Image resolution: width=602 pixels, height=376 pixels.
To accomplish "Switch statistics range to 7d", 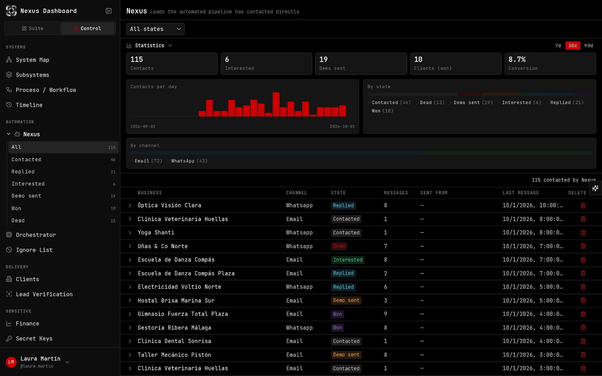I will pyautogui.click(x=558, y=46).
